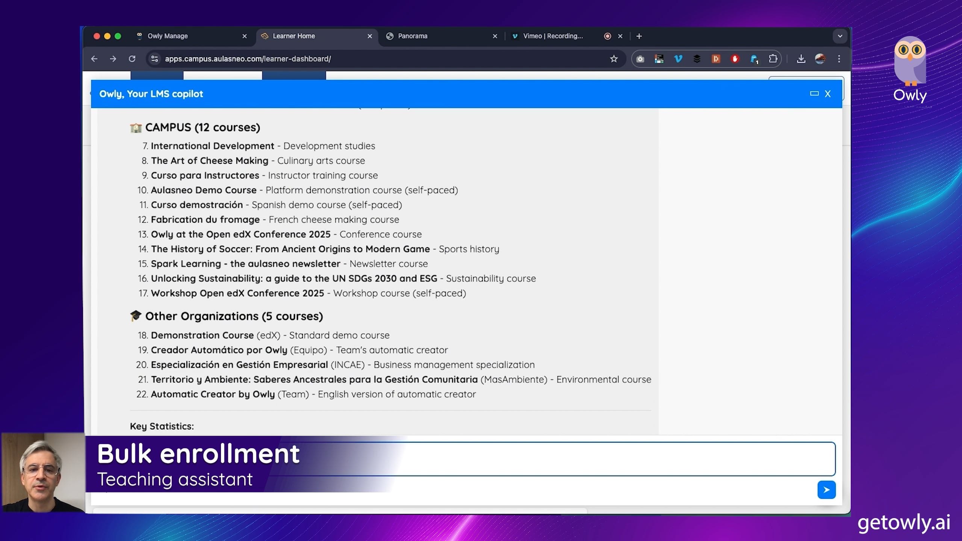This screenshot has width=962, height=541.
Task: Click the Buffer stacked-layers extension icon
Action: click(x=697, y=59)
